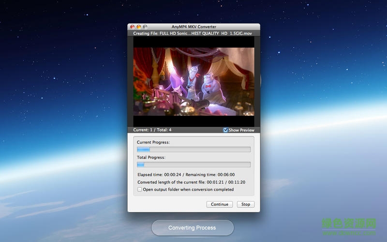
Task: Click the Creating File name header
Action: [x=193, y=33]
